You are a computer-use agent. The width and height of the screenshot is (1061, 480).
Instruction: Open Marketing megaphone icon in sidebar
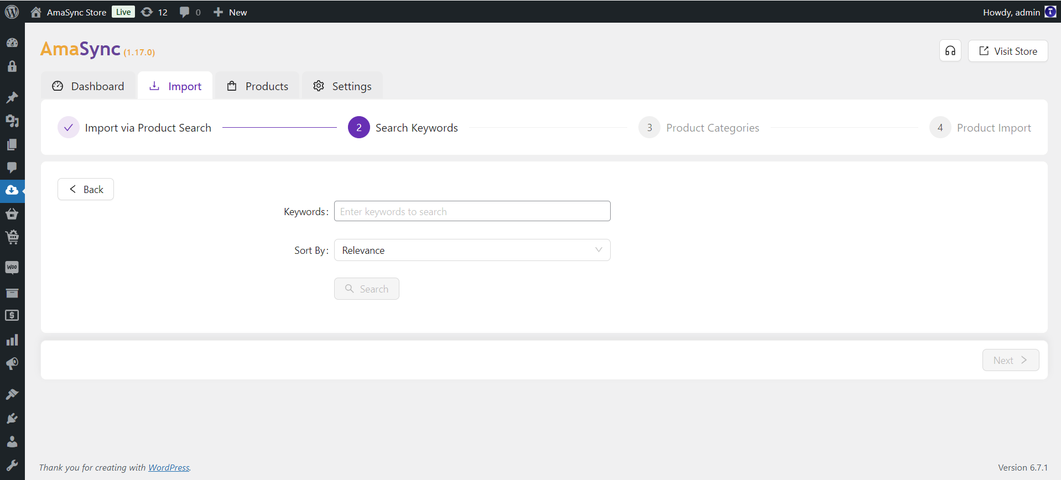coord(12,363)
